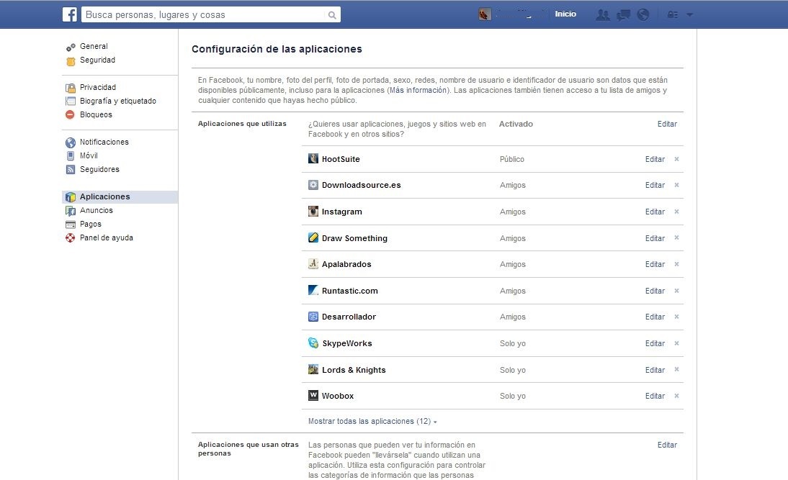Click the Runtastic.com app icon

tap(313, 290)
